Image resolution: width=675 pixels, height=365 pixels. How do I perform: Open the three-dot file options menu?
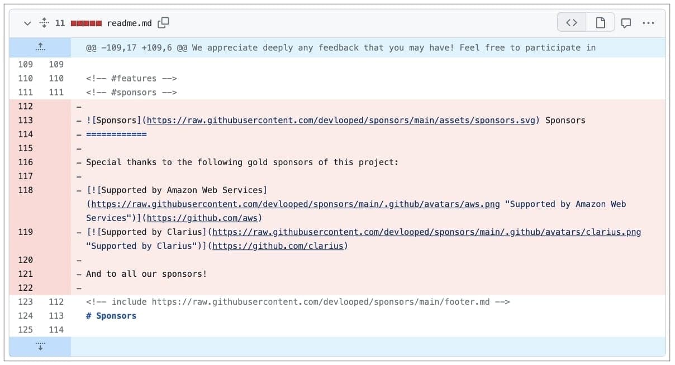648,23
